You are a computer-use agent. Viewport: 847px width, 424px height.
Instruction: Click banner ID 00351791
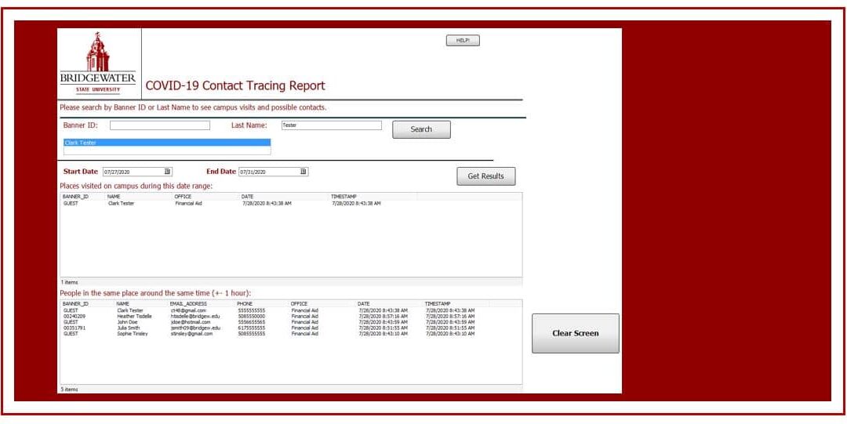(75, 328)
